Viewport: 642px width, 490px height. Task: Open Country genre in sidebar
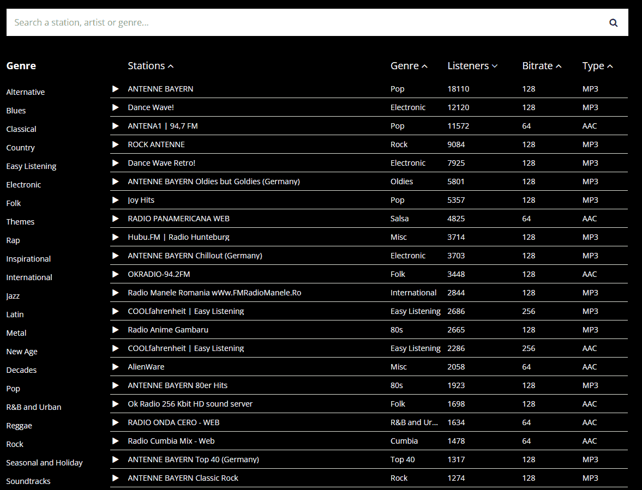tap(21, 148)
